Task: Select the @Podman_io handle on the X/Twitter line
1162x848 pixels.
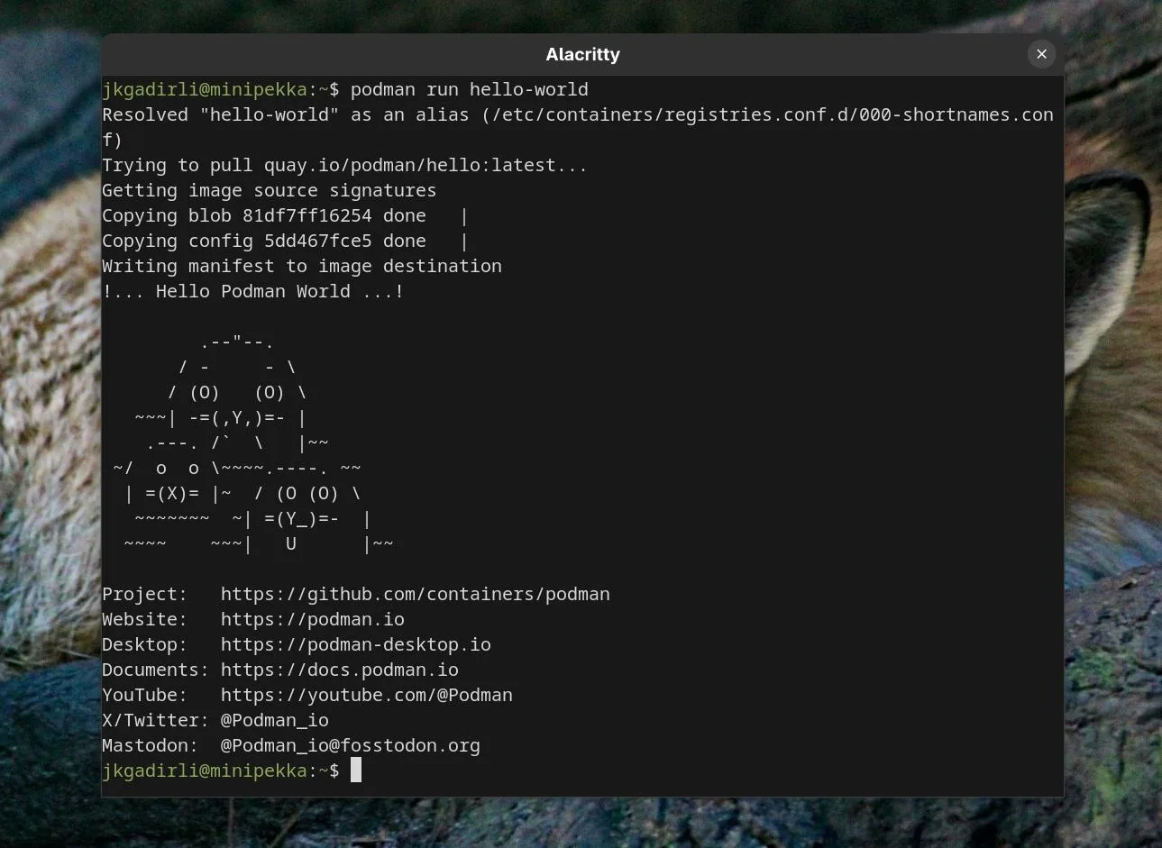Action: (275, 720)
